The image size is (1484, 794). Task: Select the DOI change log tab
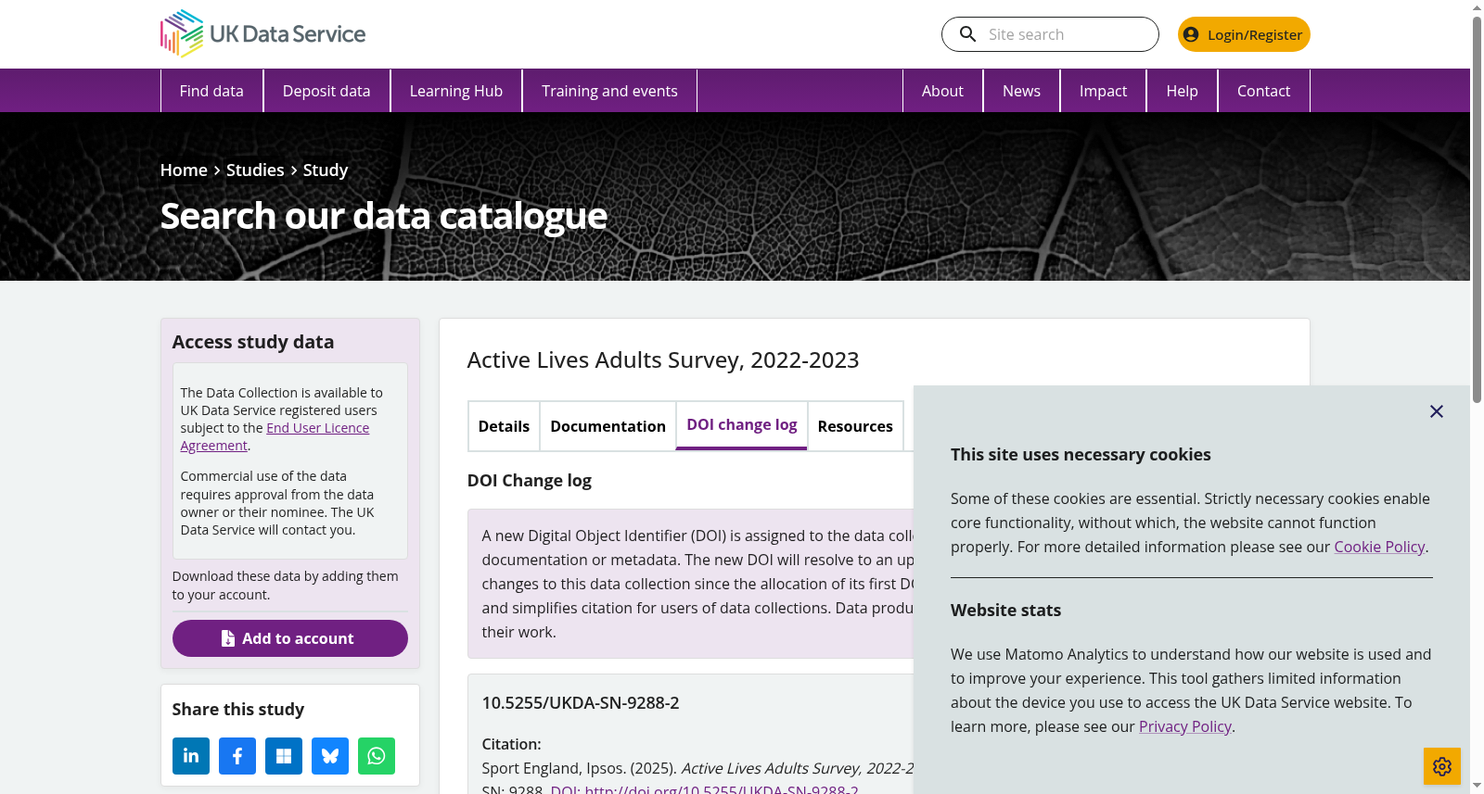click(742, 425)
